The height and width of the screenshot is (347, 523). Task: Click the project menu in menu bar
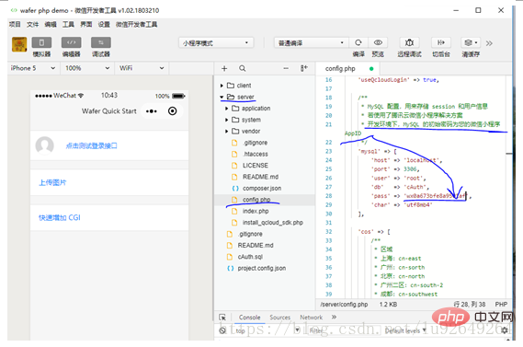(15, 24)
